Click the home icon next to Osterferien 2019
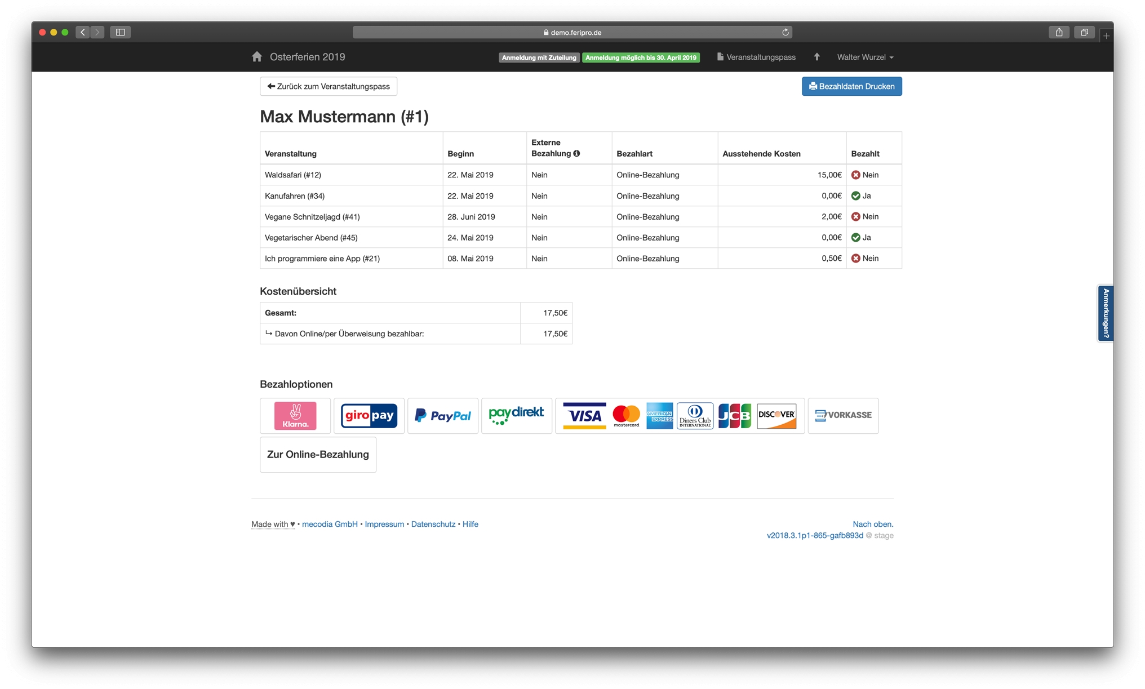 [x=257, y=57]
